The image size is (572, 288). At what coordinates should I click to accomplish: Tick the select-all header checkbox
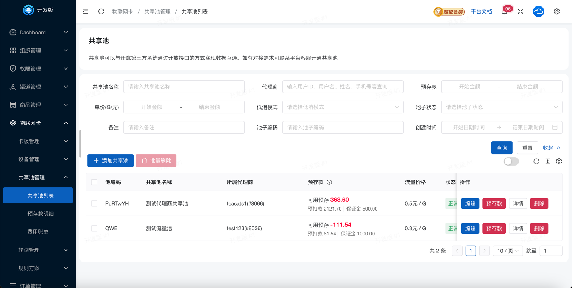click(x=94, y=182)
